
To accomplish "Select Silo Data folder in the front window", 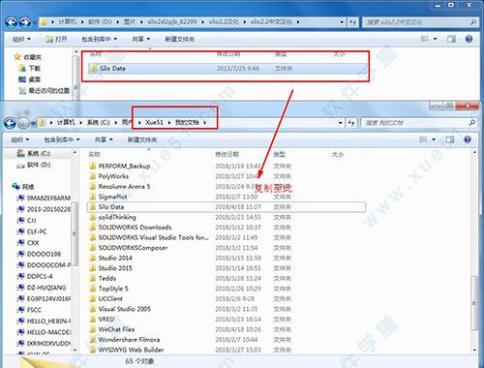I will pos(227,207).
